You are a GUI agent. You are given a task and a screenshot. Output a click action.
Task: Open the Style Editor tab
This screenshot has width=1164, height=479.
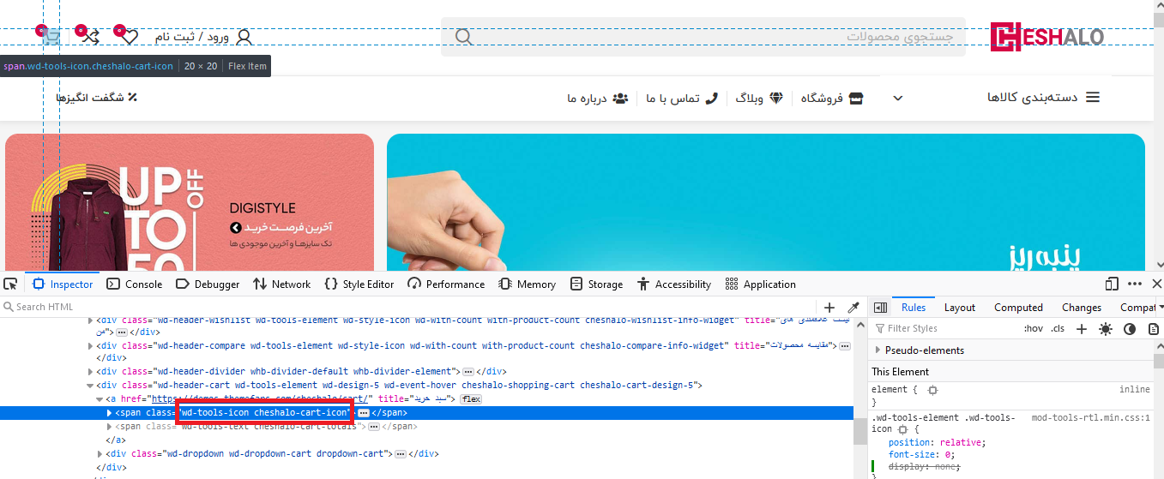click(x=359, y=284)
